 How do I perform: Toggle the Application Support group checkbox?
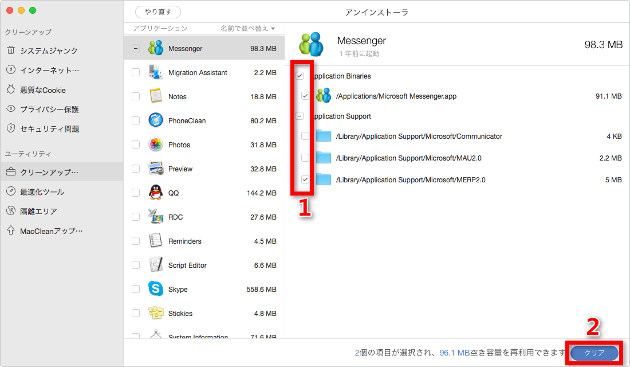click(x=300, y=116)
